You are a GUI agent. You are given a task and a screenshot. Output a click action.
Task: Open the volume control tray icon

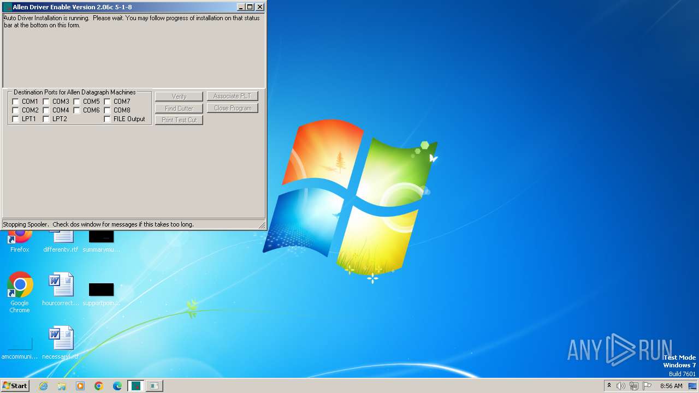coord(621,386)
